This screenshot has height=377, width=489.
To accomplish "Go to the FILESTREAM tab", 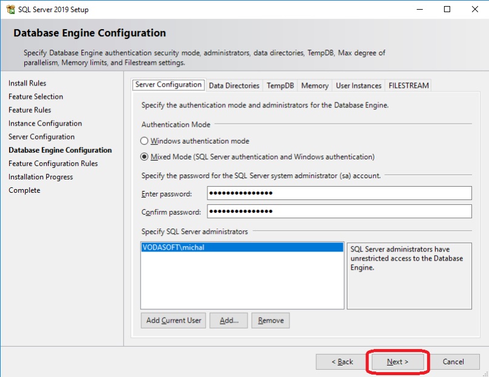I will point(408,85).
